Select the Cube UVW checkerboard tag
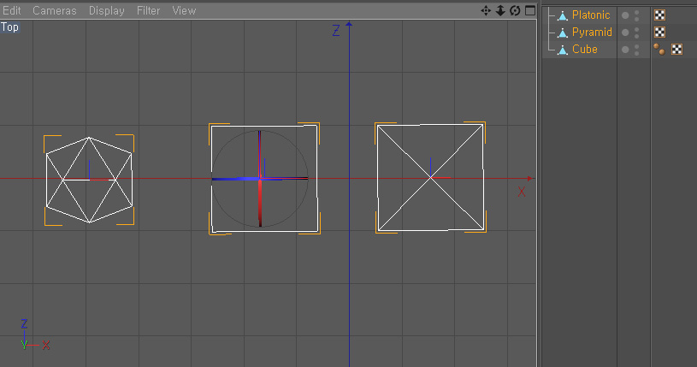Image resolution: width=697 pixels, height=367 pixels. (677, 50)
